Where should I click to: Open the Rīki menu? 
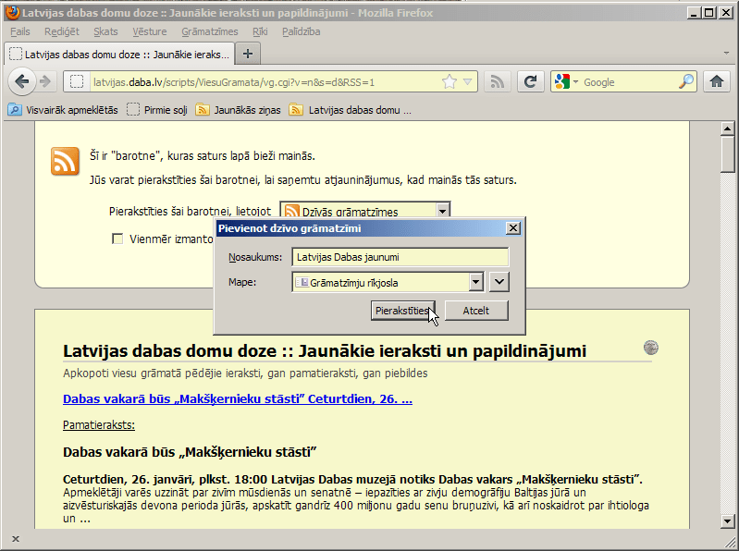click(x=260, y=31)
